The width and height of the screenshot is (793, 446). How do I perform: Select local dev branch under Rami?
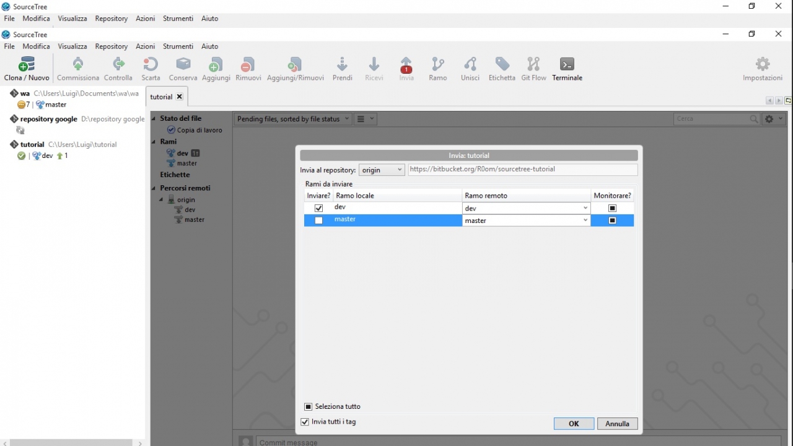coord(183,153)
